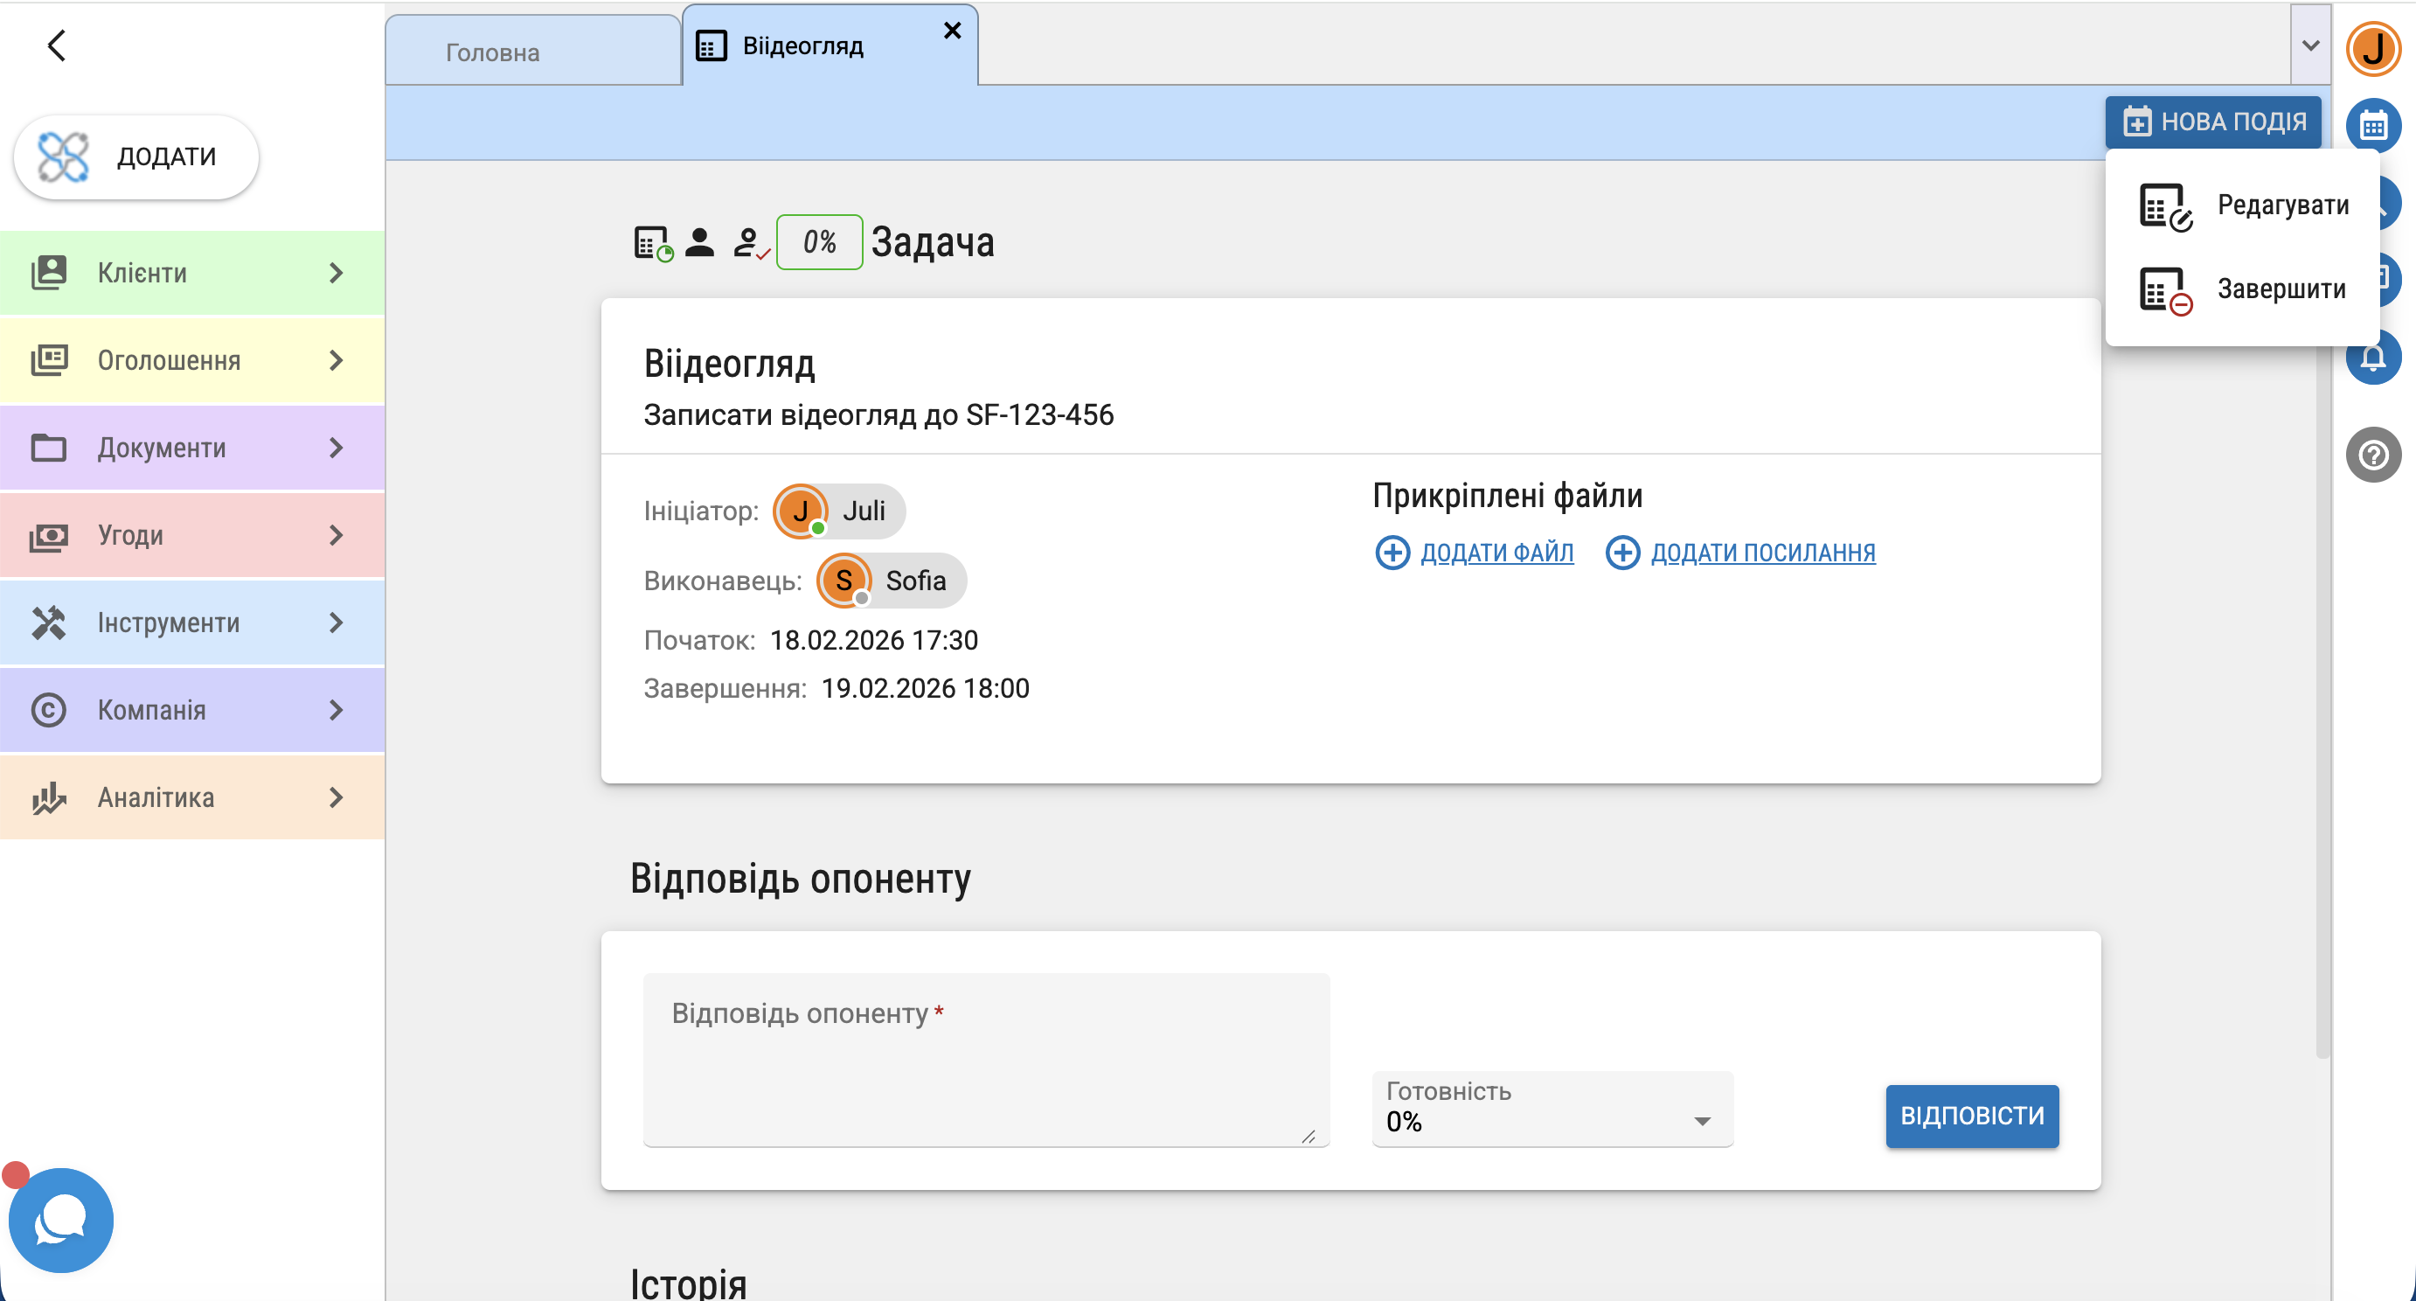This screenshot has width=2416, height=1301.
Task: Open notifications bell icon
Action: pyautogui.click(x=2374, y=359)
